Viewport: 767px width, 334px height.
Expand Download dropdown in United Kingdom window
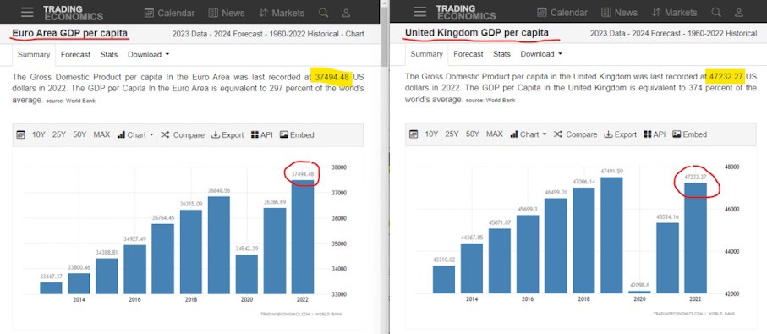[x=541, y=54]
